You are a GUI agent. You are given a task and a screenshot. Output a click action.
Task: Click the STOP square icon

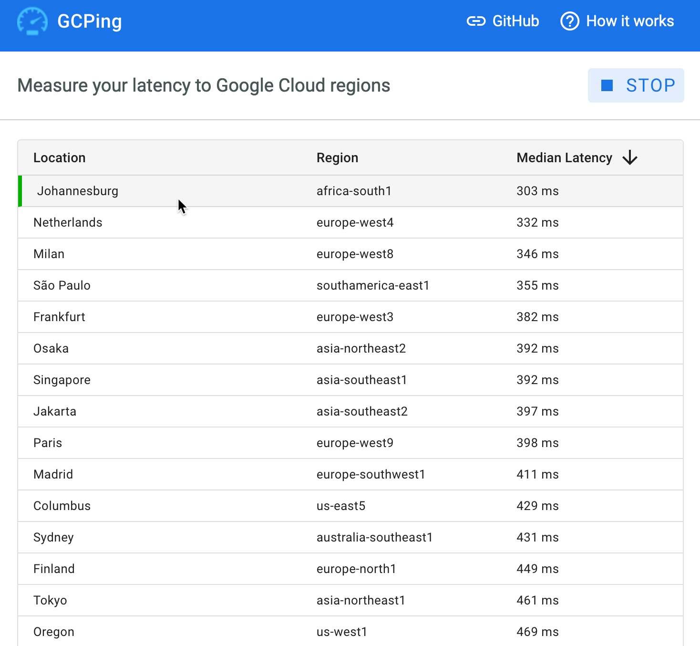(607, 85)
